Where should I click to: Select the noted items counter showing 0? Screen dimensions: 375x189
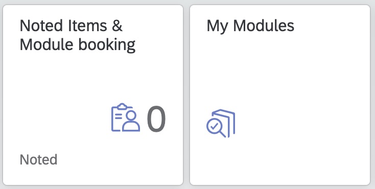click(x=156, y=119)
